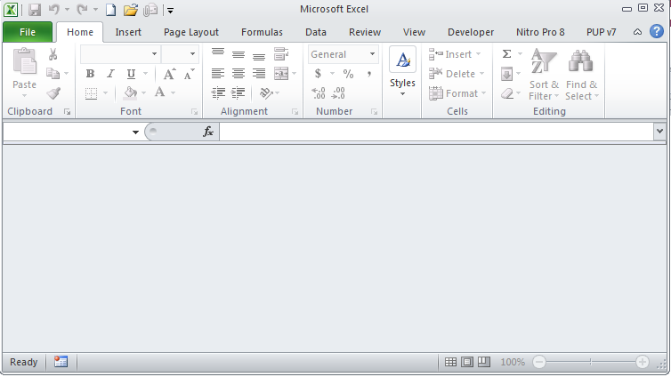Increase font size with large A

click(x=169, y=74)
